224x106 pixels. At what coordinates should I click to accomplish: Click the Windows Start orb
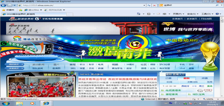[5, 103]
